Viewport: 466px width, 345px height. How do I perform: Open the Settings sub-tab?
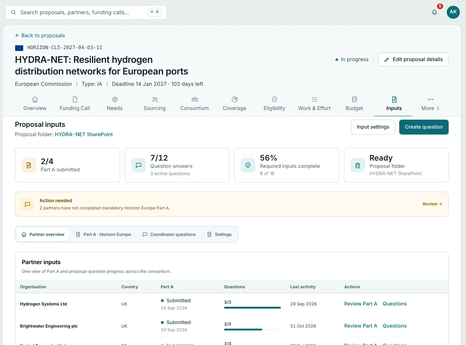point(220,234)
